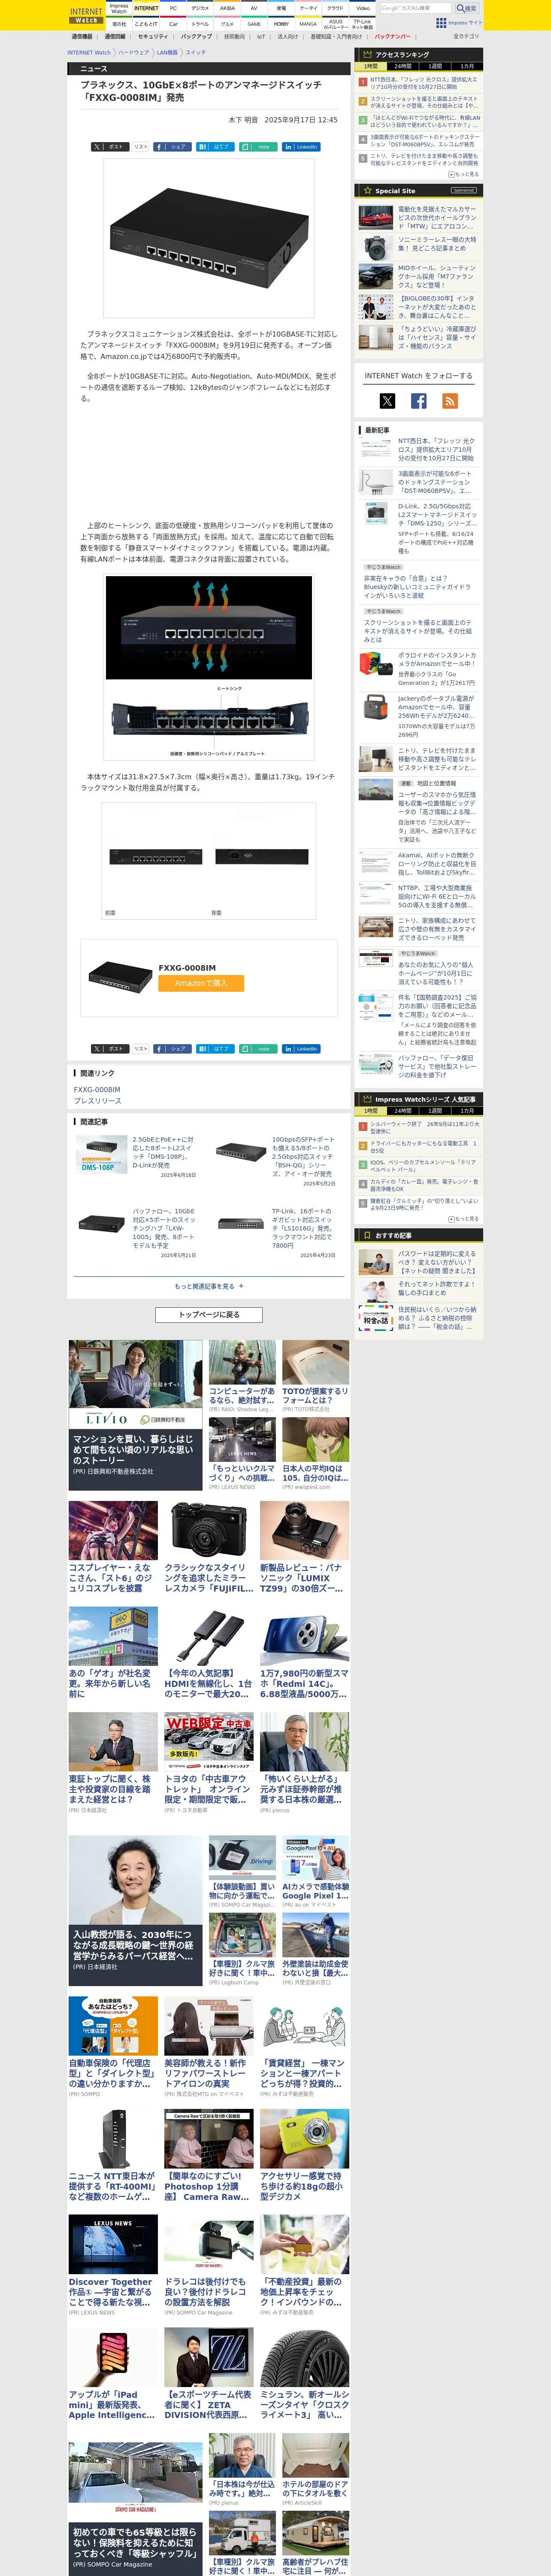The image size is (551, 2576).
Task: Click もっと見る under Impress Watch人気記事
Action: [464, 1219]
